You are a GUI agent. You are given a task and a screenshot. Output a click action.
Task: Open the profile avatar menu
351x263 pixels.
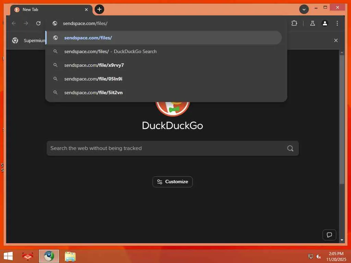click(x=325, y=23)
